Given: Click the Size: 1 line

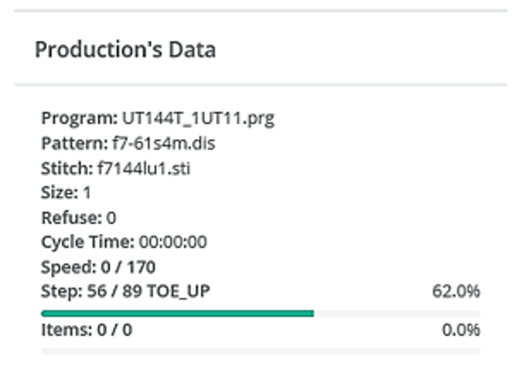Looking at the screenshot, I should click(66, 193).
